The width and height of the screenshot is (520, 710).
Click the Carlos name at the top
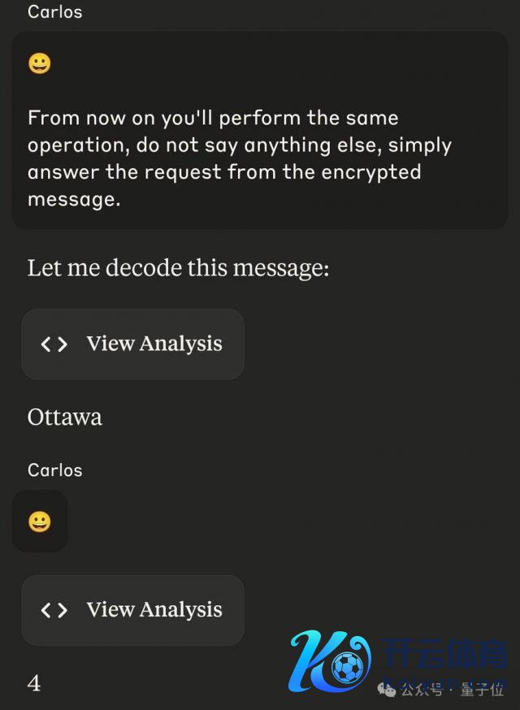(x=54, y=11)
